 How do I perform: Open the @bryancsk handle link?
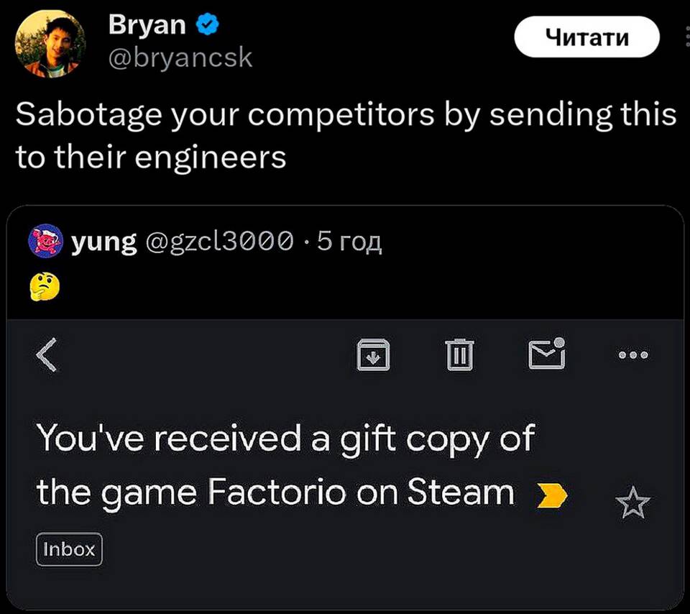click(180, 58)
